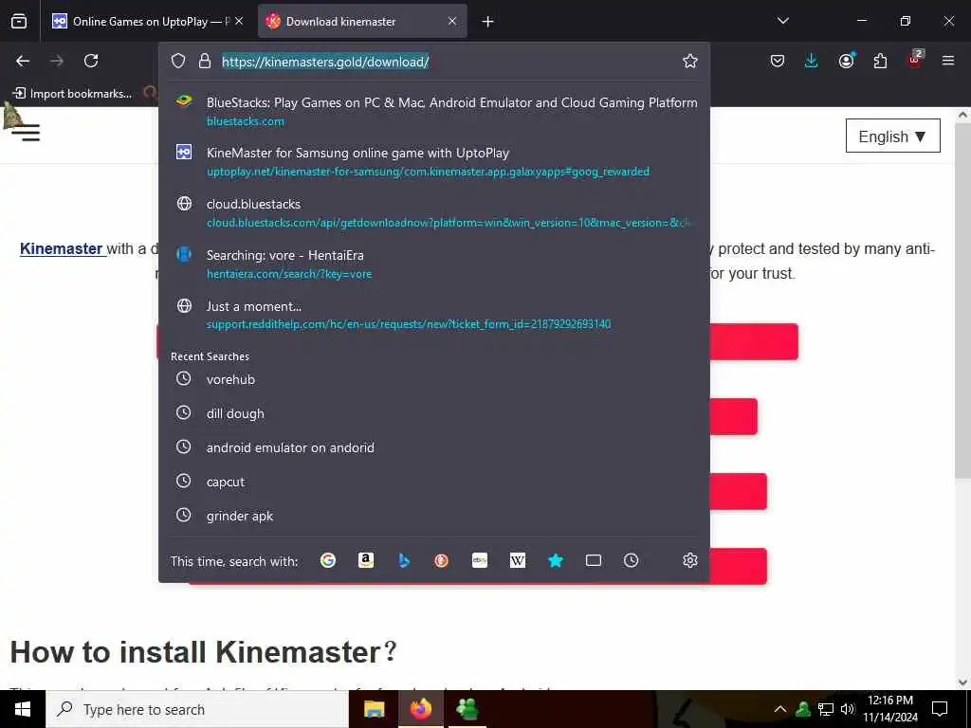Open a new tab with plus button

[x=488, y=22]
